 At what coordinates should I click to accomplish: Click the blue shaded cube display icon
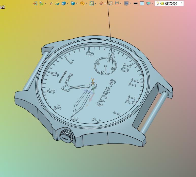(x=64, y=3)
